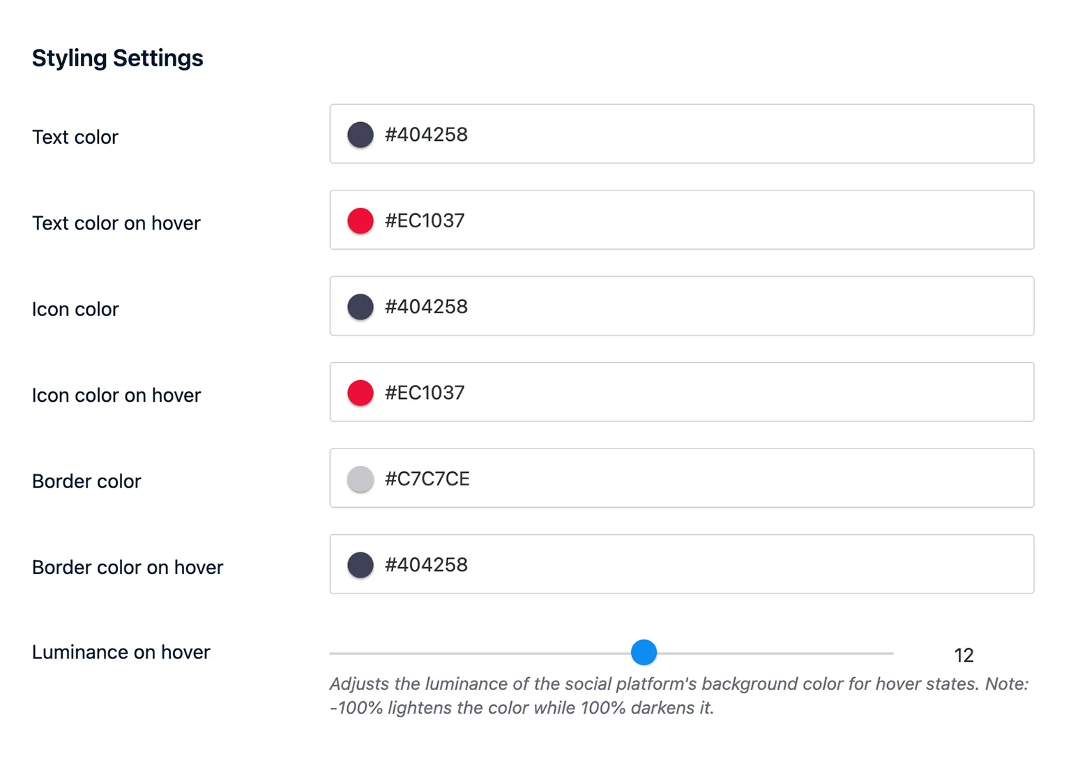
Task: Select the #C7C7CE Border color field
Action: [x=628, y=478]
